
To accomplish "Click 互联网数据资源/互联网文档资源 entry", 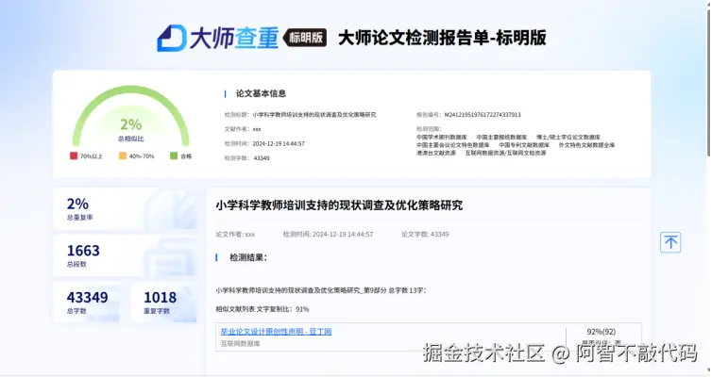I will coord(505,153).
